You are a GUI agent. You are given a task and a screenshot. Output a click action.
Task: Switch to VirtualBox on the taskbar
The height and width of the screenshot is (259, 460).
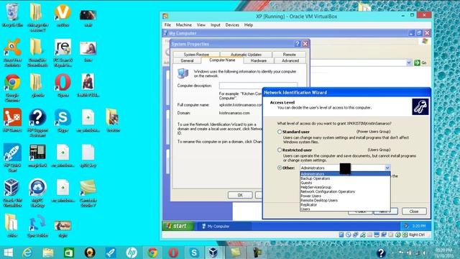click(x=213, y=253)
